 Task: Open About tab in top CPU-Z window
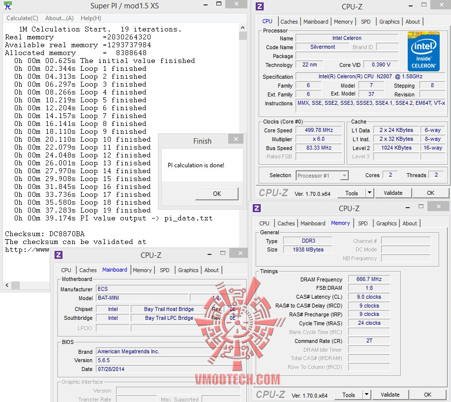413,22
